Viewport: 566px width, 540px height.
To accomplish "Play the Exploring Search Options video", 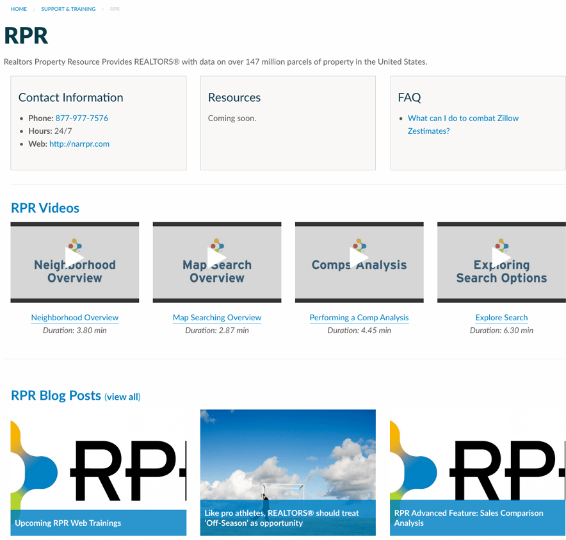I will (501, 262).
